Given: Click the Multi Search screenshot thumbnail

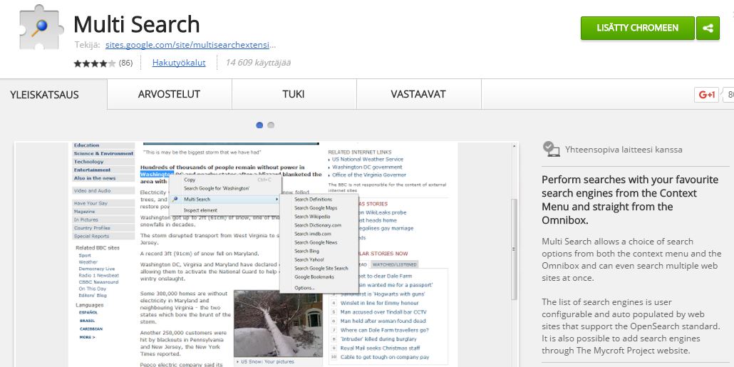Looking at the screenshot, I should pos(267,254).
